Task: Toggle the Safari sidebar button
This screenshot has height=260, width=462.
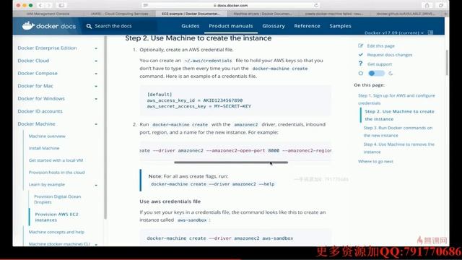Action: point(61,5)
